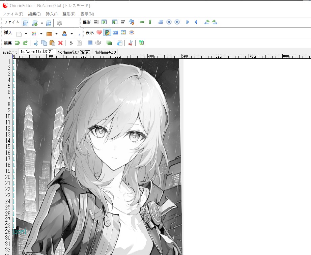Switch to the aya2.mlt tab

(9, 52)
